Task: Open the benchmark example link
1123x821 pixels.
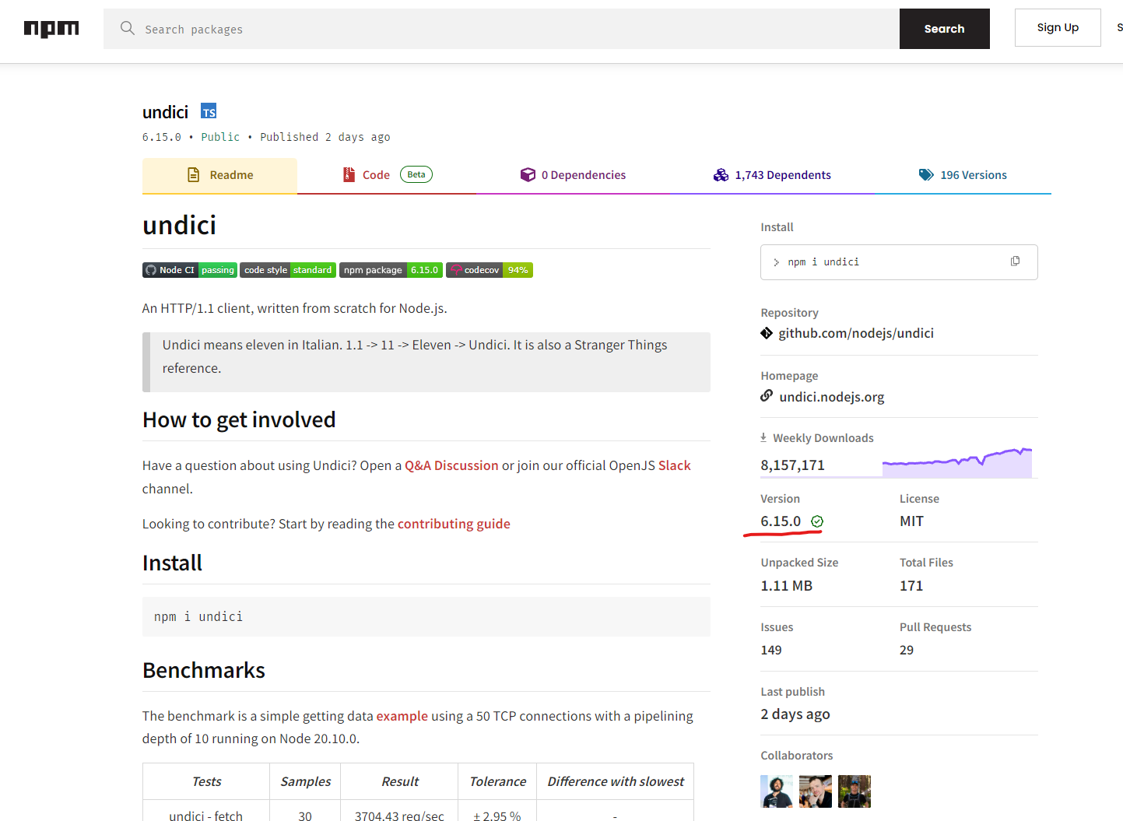Action: (x=402, y=716)
